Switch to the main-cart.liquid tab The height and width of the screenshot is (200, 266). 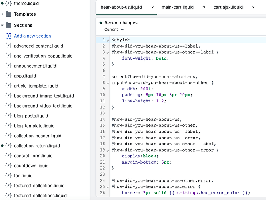pyautogui.click(x=178, y=7)
